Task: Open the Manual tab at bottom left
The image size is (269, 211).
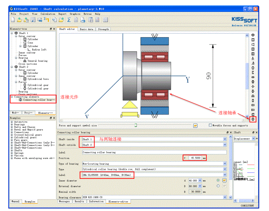Action: [16, 201]
